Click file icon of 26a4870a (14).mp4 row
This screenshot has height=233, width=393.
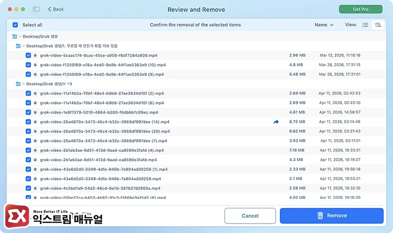click(35, 122)
